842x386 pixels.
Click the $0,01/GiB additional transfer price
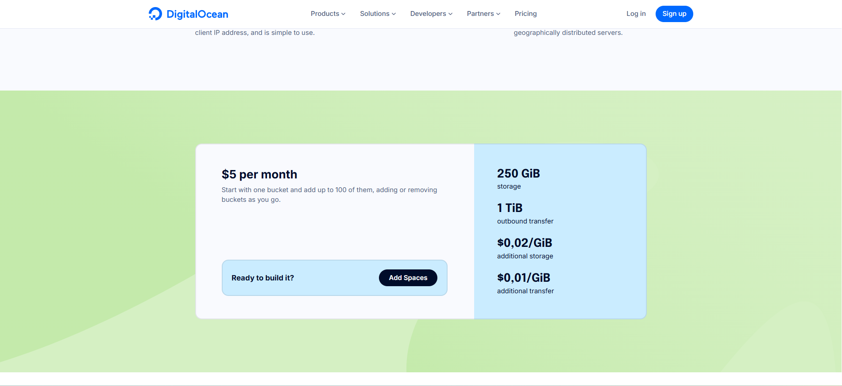524,278
